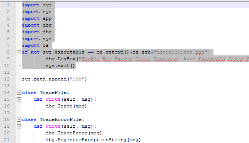
Task: Click 'sys.exit()' on line 10
Action: click(60, 66)
